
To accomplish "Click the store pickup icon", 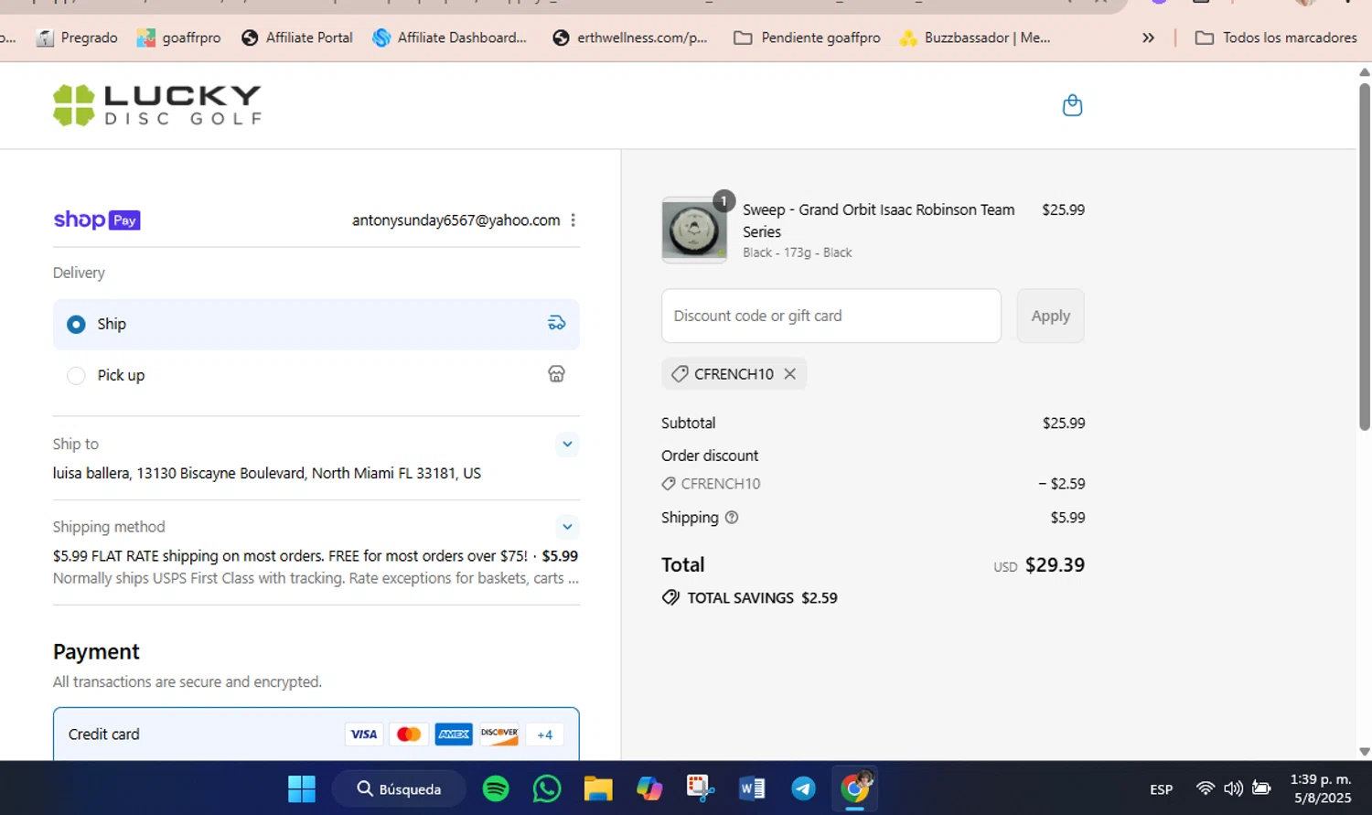I will point(556,374).
